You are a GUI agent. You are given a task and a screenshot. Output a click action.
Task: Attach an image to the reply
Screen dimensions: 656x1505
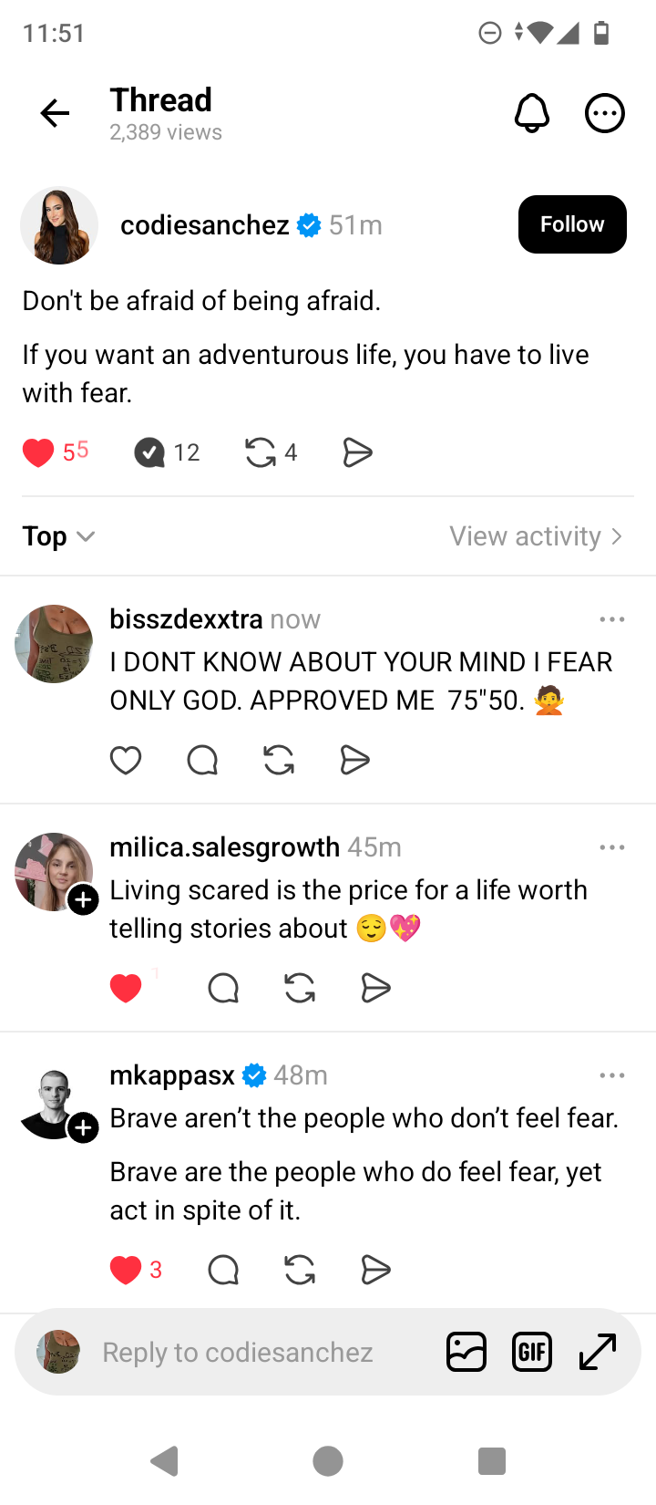click(466, 1352)
